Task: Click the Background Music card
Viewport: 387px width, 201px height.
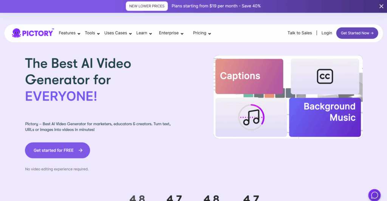Action: pyautogui.click(x=325, y=117)
